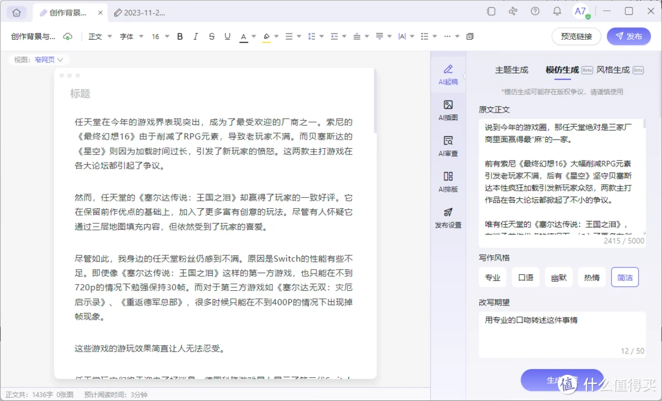
Task: Open the AI排版 layout panel
Action: click(448, 182)
